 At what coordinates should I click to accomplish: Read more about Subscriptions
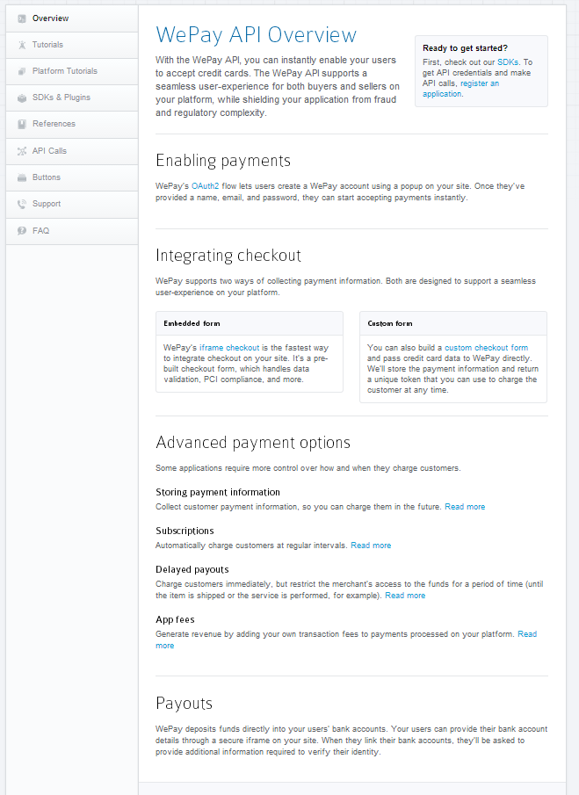tap(371, 546)
